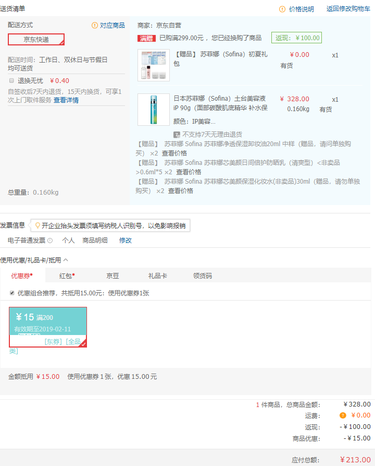This screenshot has height=466, width=375.
Task: Click the orange question icon beside 运费
Action: 343,415
